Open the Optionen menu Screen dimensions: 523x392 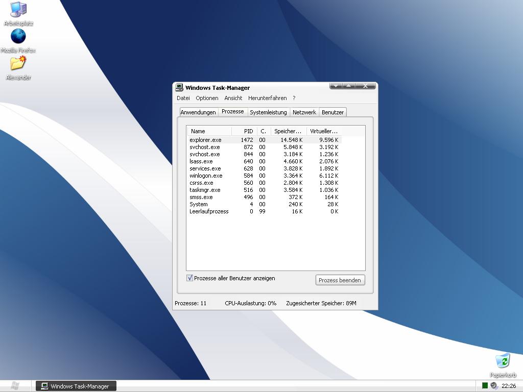(x=207, y=98)
